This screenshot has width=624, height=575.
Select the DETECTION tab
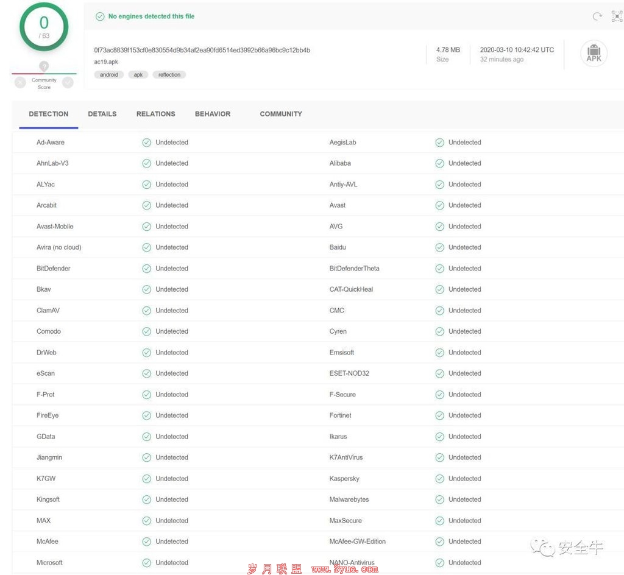(x=49, y=114)
